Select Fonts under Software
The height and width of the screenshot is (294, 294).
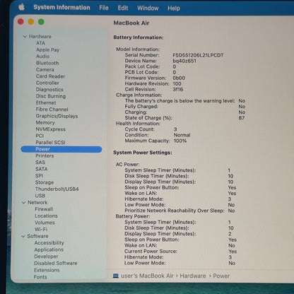pyautogui.click(x=40, y=277)
